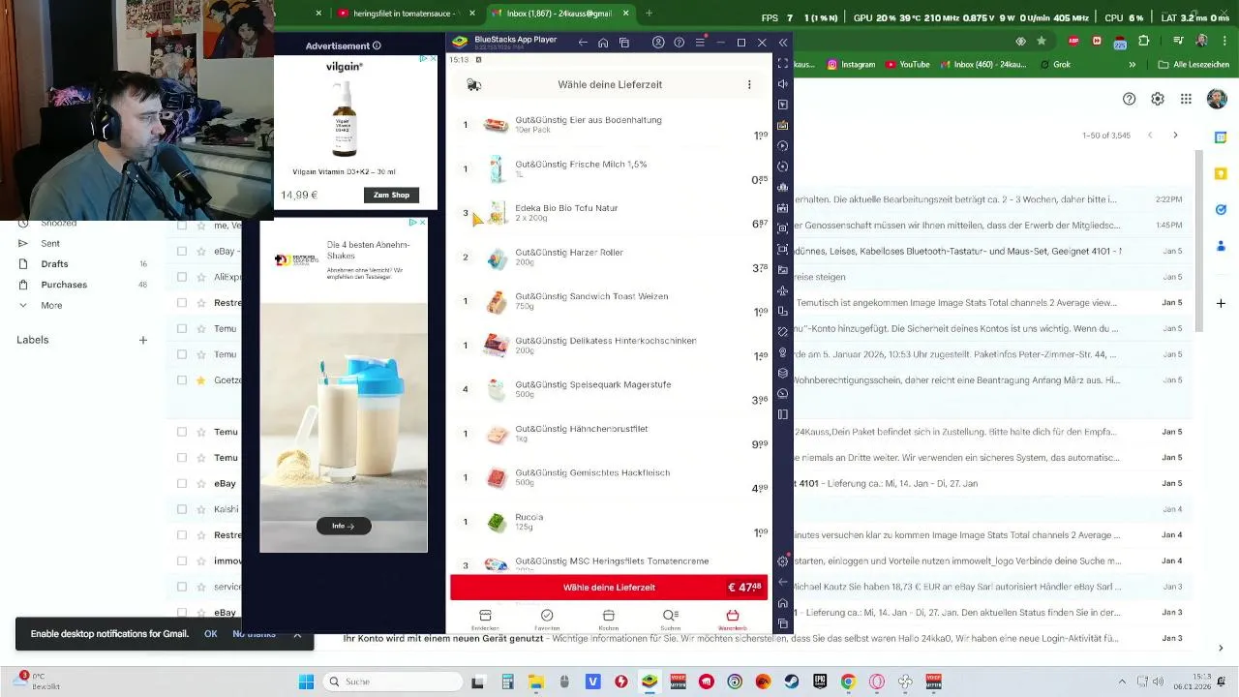The height and width of the screenshot is (697, 1239).
Task: Click Windows taskbar Suche search box
Action: (391, 682)
